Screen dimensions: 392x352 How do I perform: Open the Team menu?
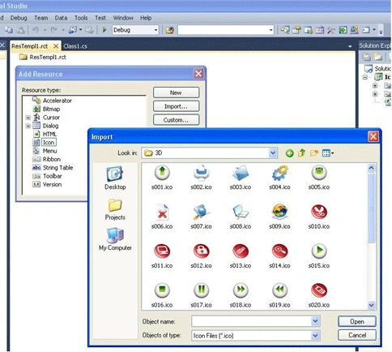point(41,18)
